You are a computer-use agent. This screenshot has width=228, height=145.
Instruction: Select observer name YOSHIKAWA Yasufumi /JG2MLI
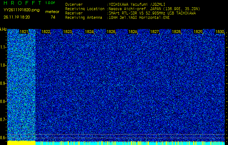coord(137,5)
